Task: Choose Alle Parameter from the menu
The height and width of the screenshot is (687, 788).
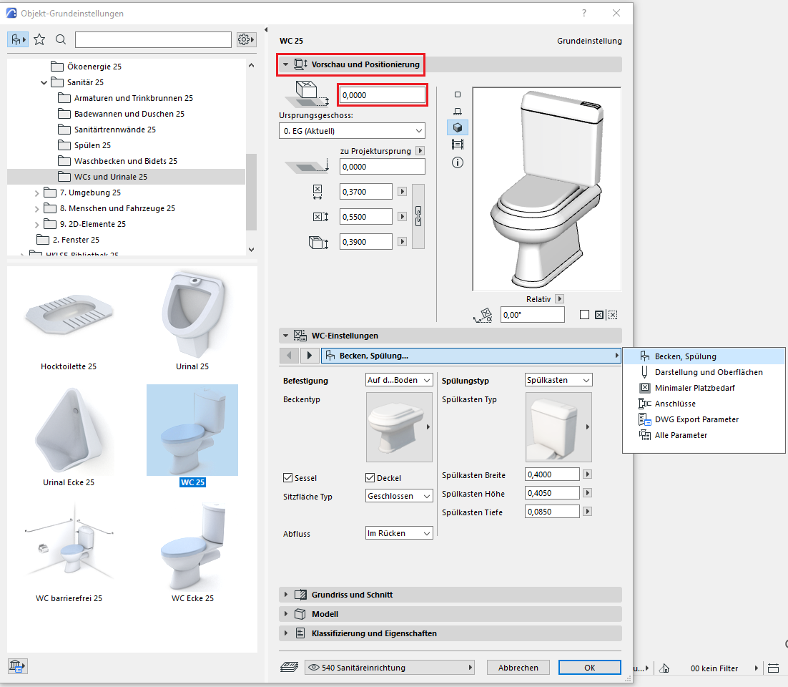Action: click(681, 435)
